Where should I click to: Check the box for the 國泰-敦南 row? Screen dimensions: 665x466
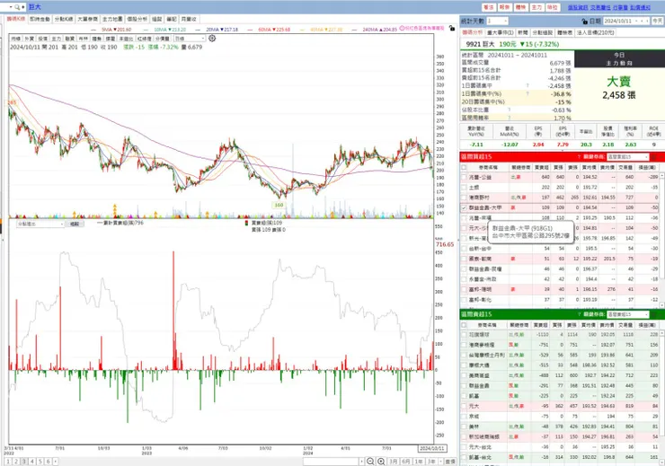pyautogui.click(x=464, y=259)
